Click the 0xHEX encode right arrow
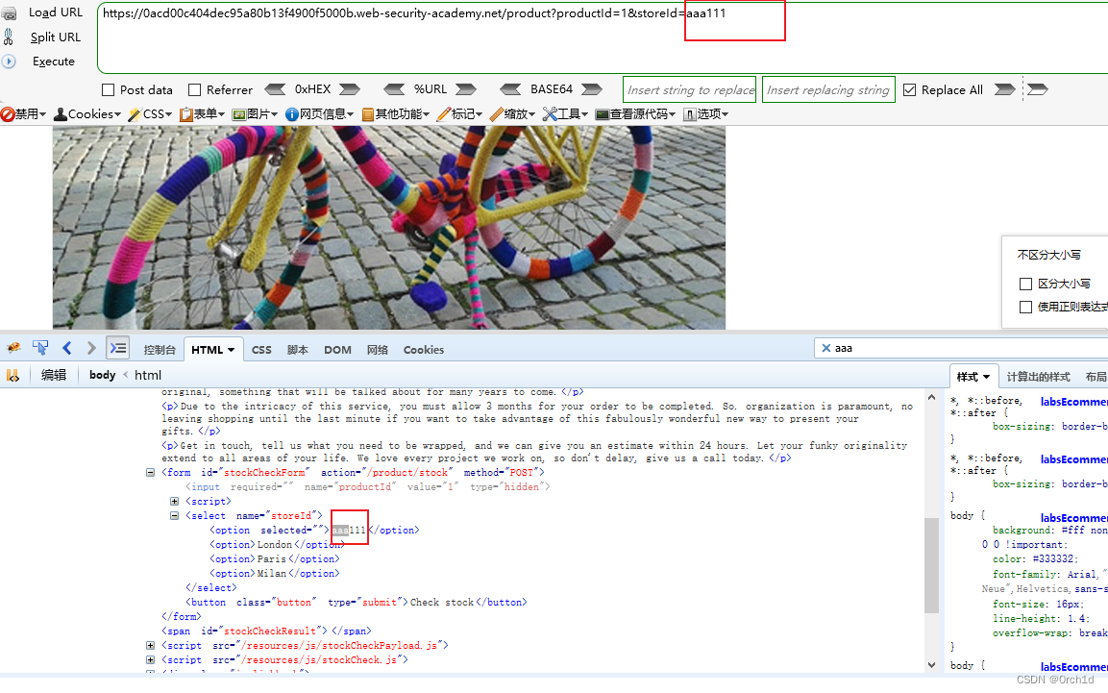The image size is (1108, 693). click(349, 89)
